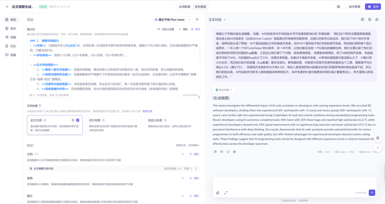Open the 技能 section in the sidebar
385x204 pixels.
11,37
